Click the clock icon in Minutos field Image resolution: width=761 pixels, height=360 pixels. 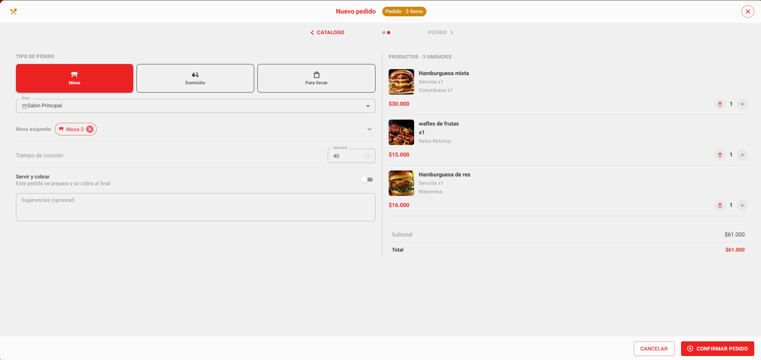(367, 156)
